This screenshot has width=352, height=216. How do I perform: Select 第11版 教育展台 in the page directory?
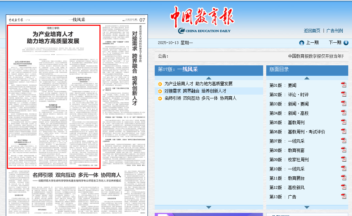tap(287, 178)
